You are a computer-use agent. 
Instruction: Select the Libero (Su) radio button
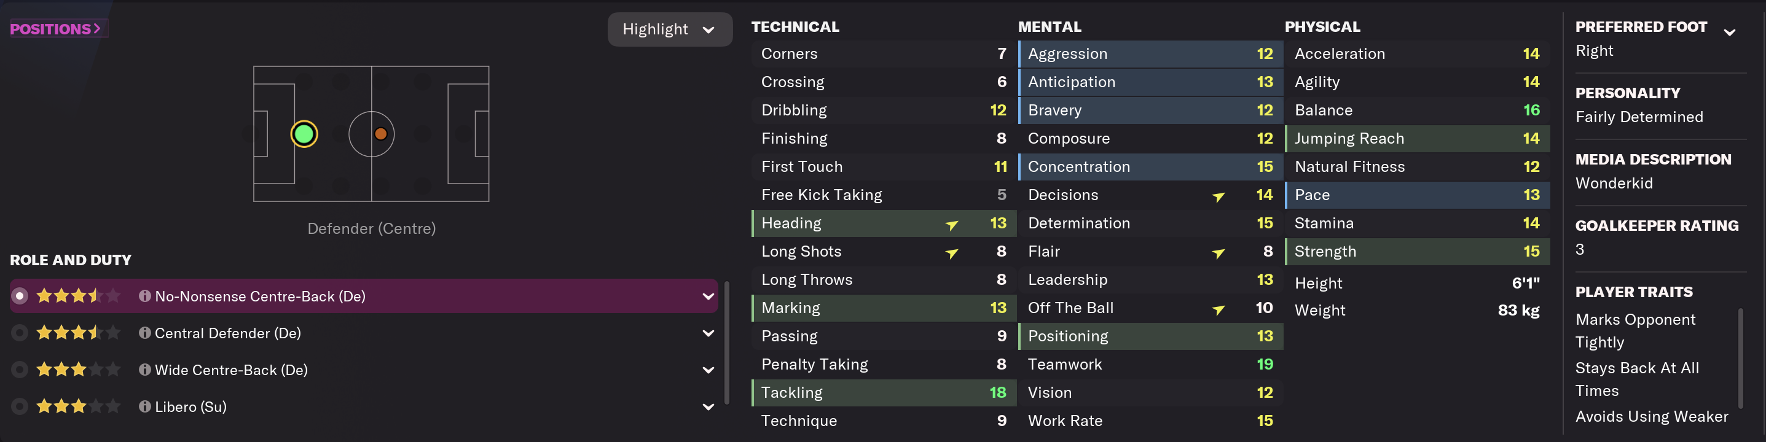[20, 406]
